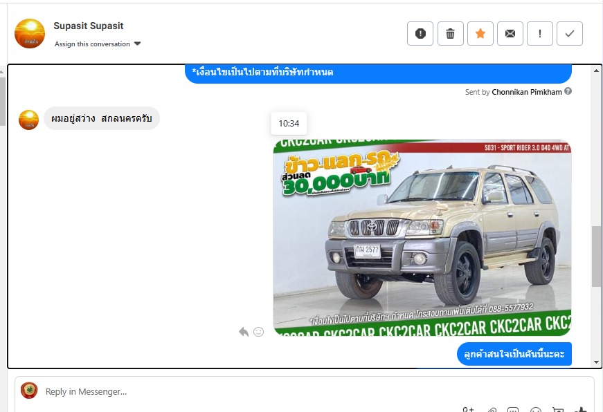Mark the conversation as unread with the envelope icon
The height and width of the screenshot is (412, 603).
pyautogui.click(x=510, y=34)
